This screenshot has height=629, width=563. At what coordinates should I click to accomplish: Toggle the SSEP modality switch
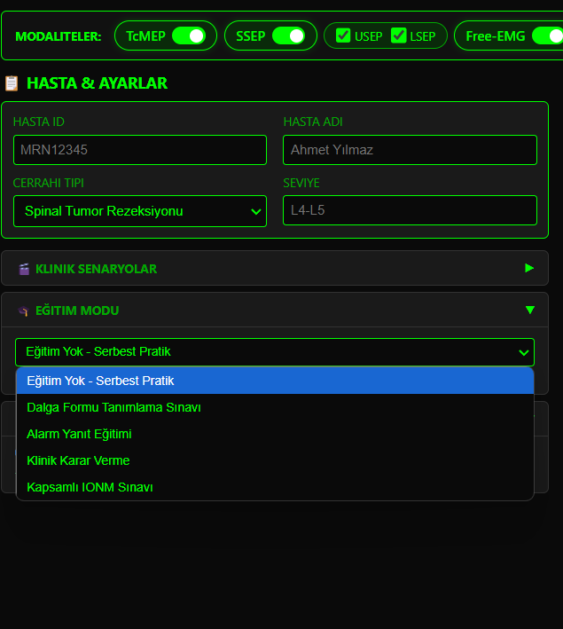click(x=288, y=35)
